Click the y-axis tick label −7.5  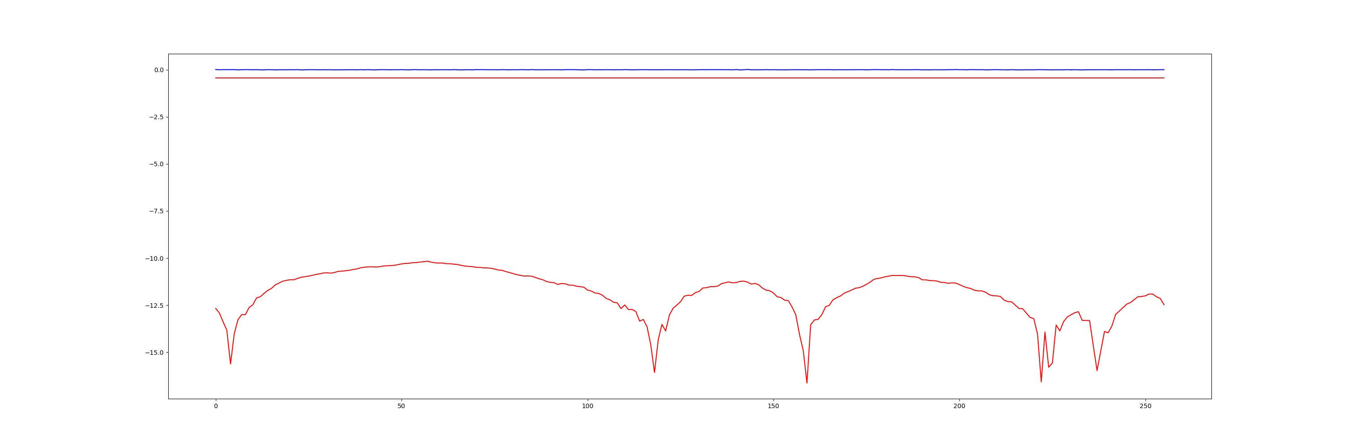click(156, 211)
